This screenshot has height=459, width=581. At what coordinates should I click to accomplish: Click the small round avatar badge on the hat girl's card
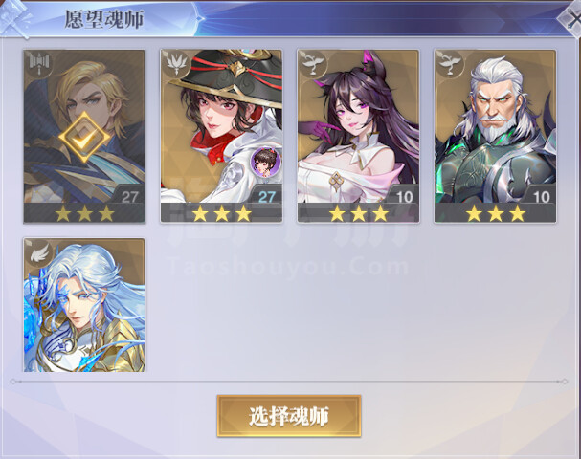point(266,161)
